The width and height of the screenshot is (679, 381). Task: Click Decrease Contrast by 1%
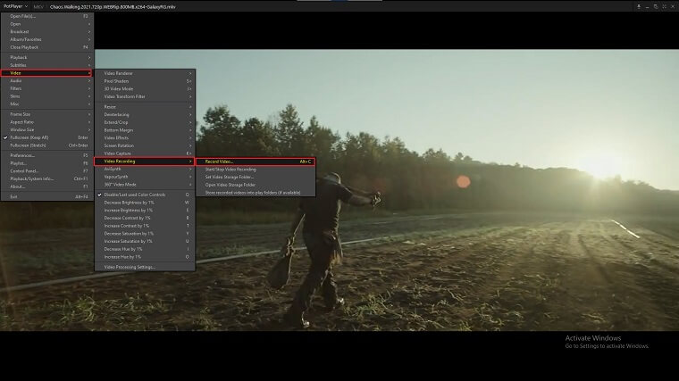145,218
